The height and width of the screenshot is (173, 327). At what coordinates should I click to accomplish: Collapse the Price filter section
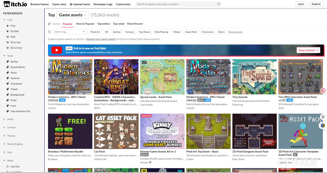tap(8, 20)
